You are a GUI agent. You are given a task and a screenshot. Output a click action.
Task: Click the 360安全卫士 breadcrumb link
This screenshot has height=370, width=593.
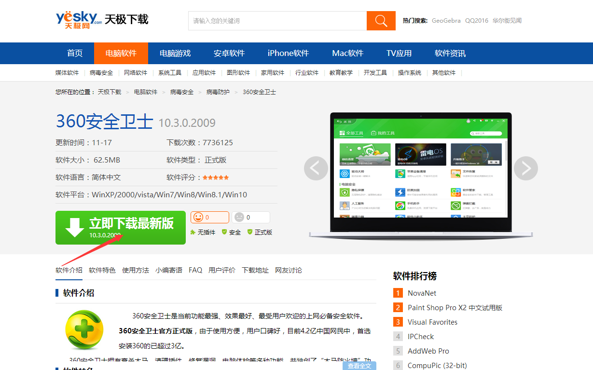[259, 92]
